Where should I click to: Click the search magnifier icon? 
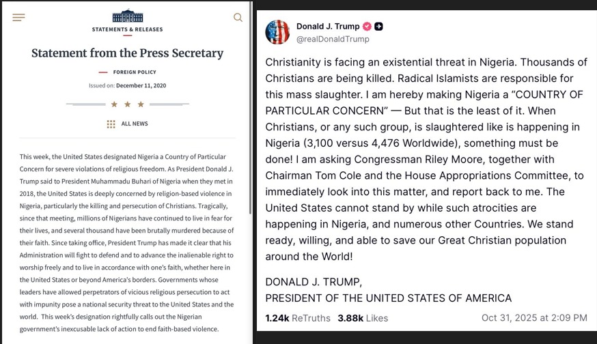pyautogui.click(x=238, y=18)
